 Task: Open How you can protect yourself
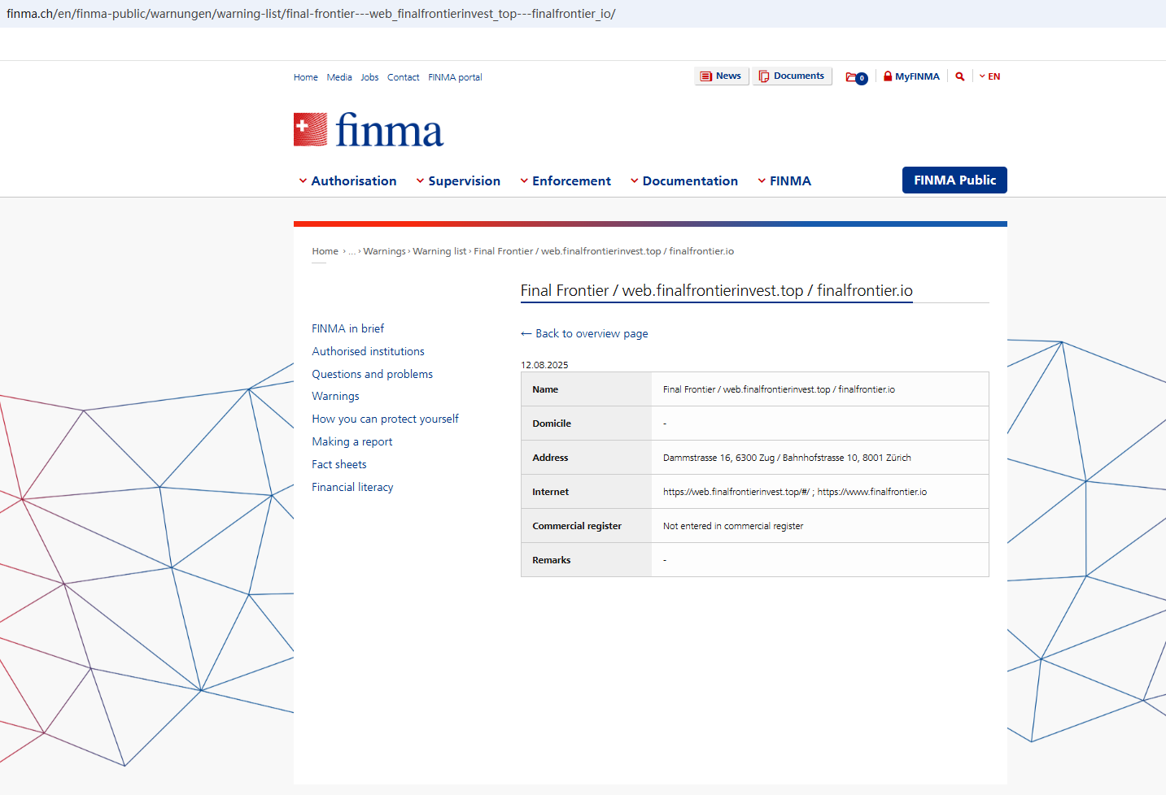point(385,419)
